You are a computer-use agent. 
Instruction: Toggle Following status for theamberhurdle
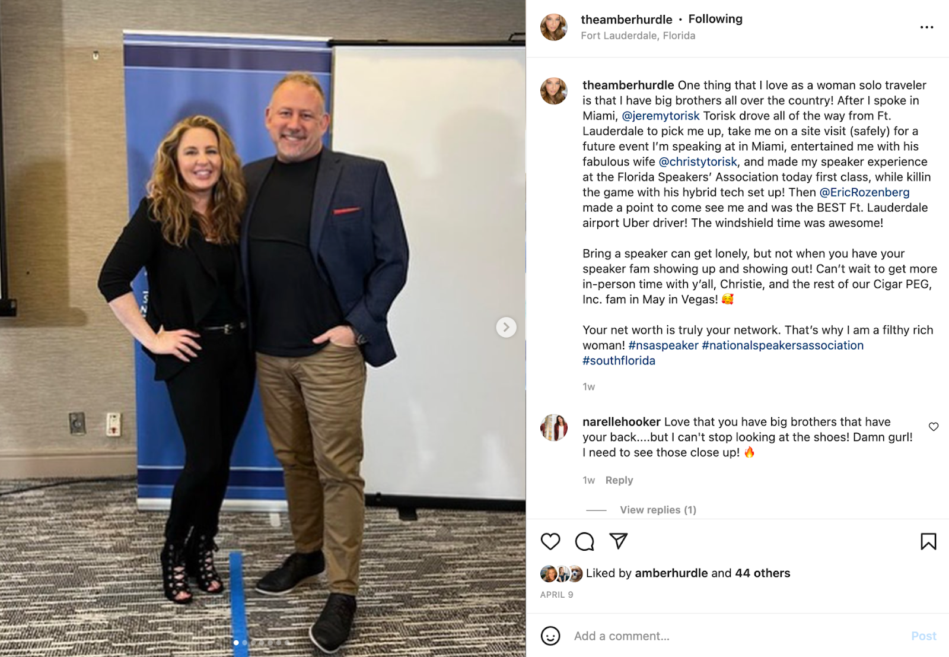coord(715,19)
